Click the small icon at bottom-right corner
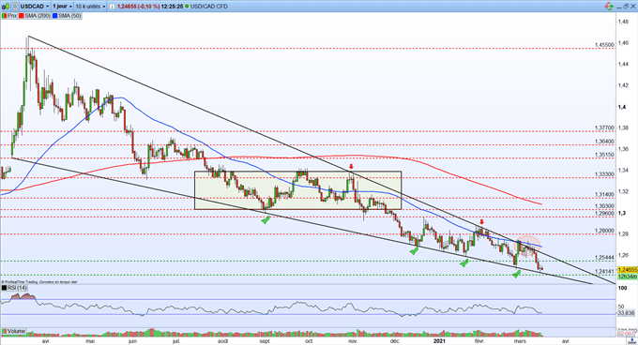Image resolution: width=638 pixels, height=345 pixels. 632,341
